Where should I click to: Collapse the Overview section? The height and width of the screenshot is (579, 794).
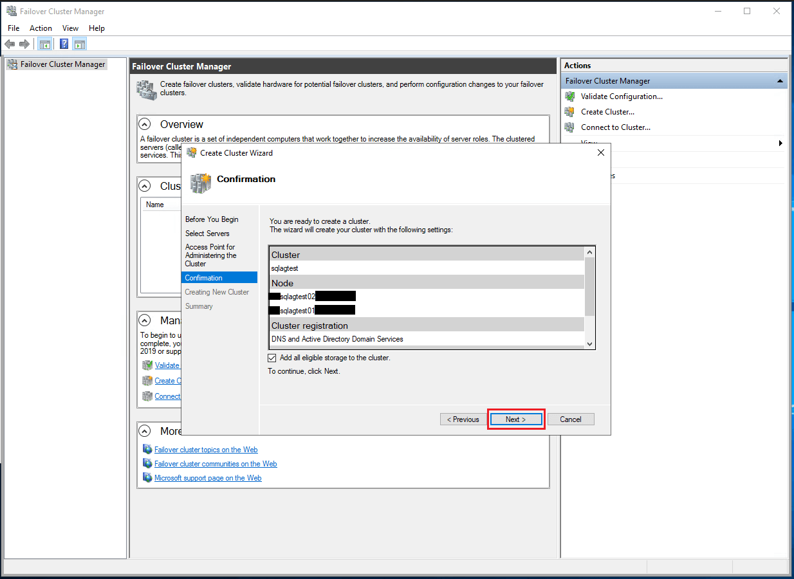tap(146, 125)
